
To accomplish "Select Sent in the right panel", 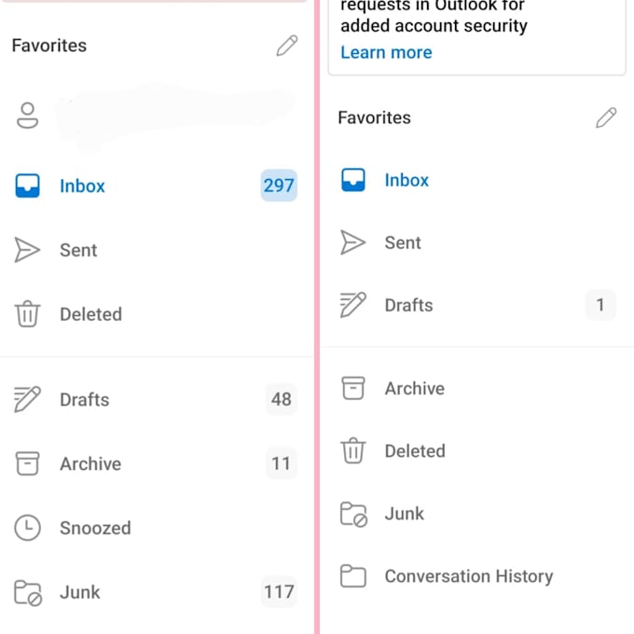I will click(x=477, y=242).
